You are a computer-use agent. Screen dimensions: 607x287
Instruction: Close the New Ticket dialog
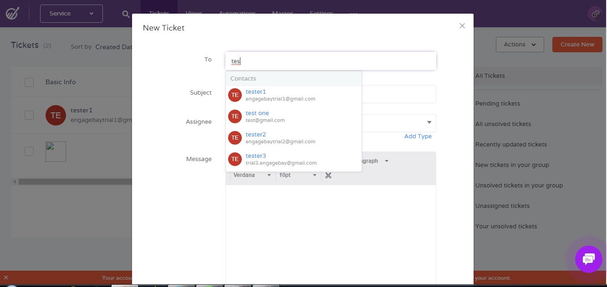[x=462, y=26]
